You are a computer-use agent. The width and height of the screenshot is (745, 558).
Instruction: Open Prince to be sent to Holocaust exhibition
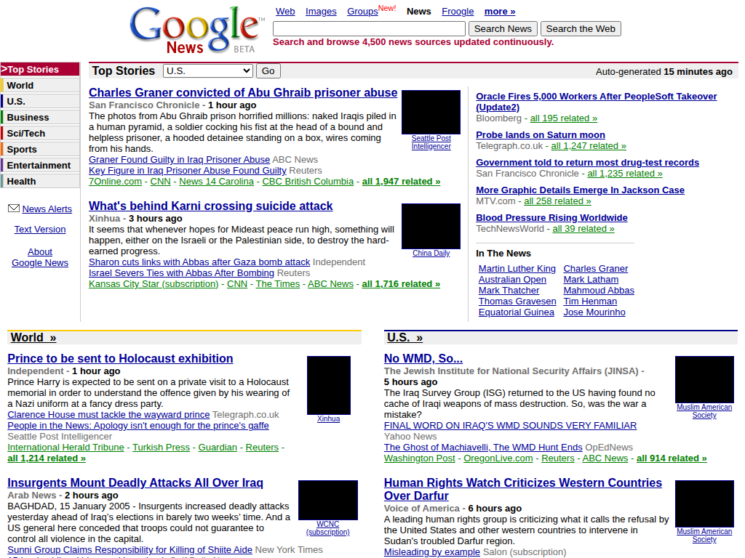(120, 358)
